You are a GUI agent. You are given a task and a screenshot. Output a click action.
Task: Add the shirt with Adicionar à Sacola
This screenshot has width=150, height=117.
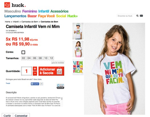(x=51, y=71)
